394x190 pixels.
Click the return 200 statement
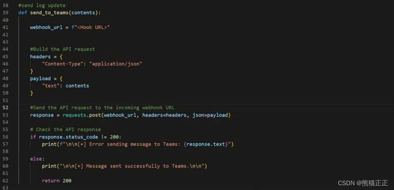pos(56,181)
